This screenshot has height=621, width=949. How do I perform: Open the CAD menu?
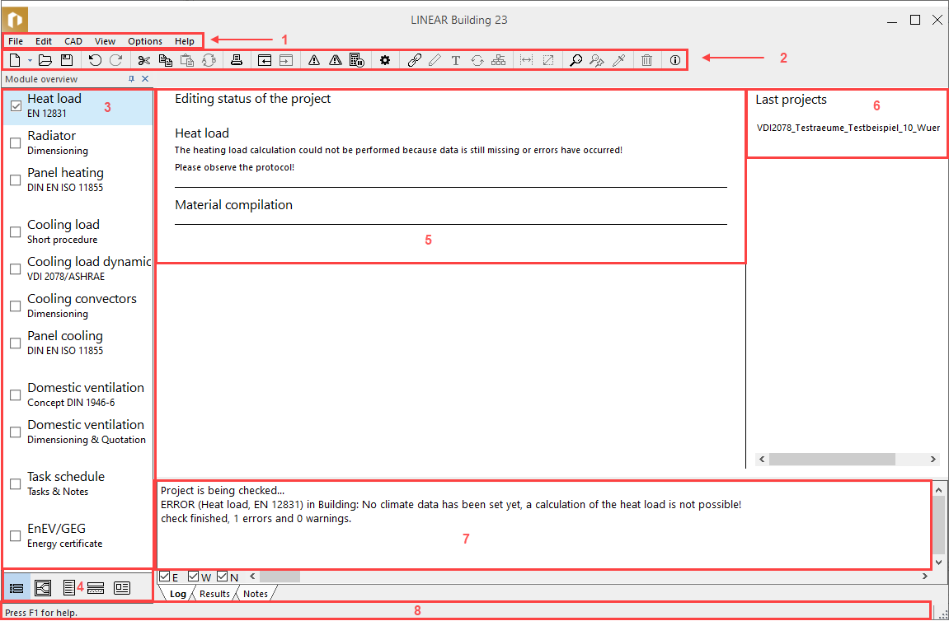click(73, 41)
